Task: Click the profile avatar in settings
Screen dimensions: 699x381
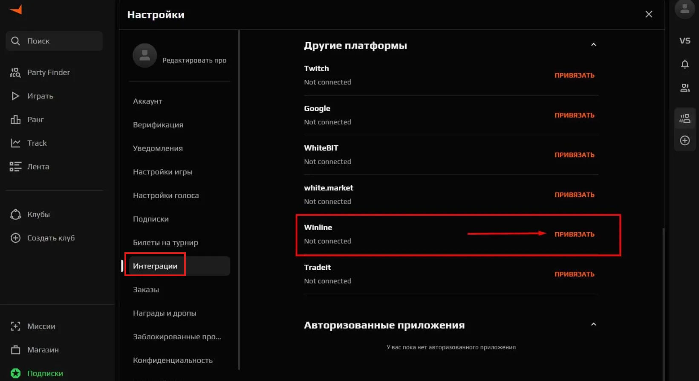Action: coord(145,55)
